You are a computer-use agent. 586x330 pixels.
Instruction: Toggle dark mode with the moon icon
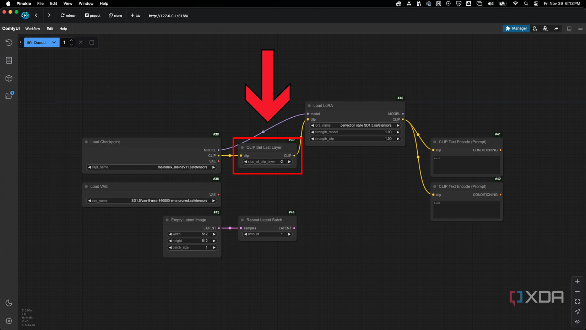tap(9, 303)
